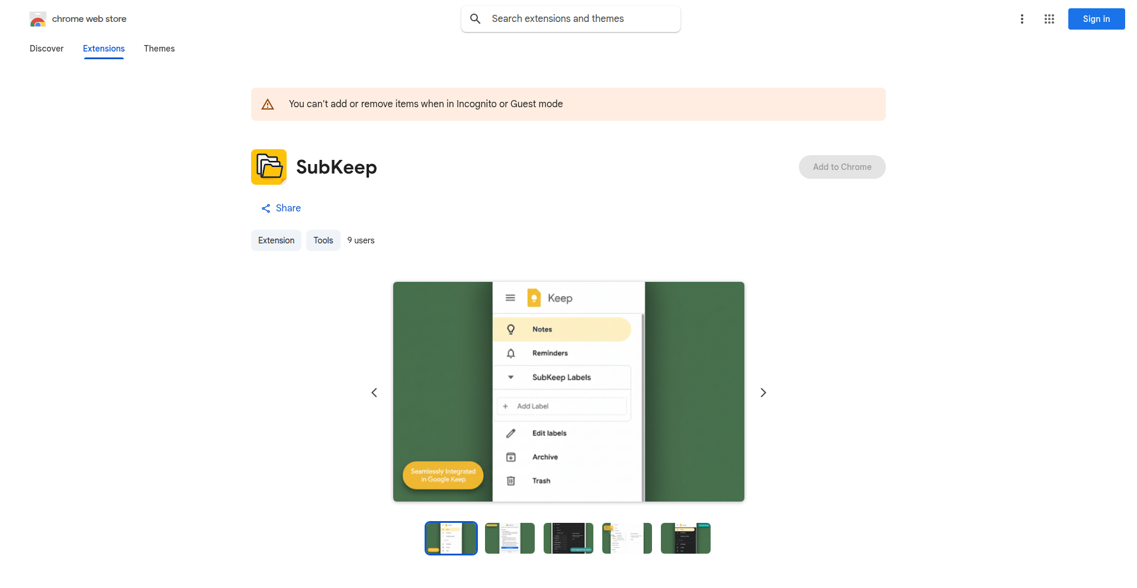
Task: Select the first screenshot thumbnail
Action: (x=451, y=538)
